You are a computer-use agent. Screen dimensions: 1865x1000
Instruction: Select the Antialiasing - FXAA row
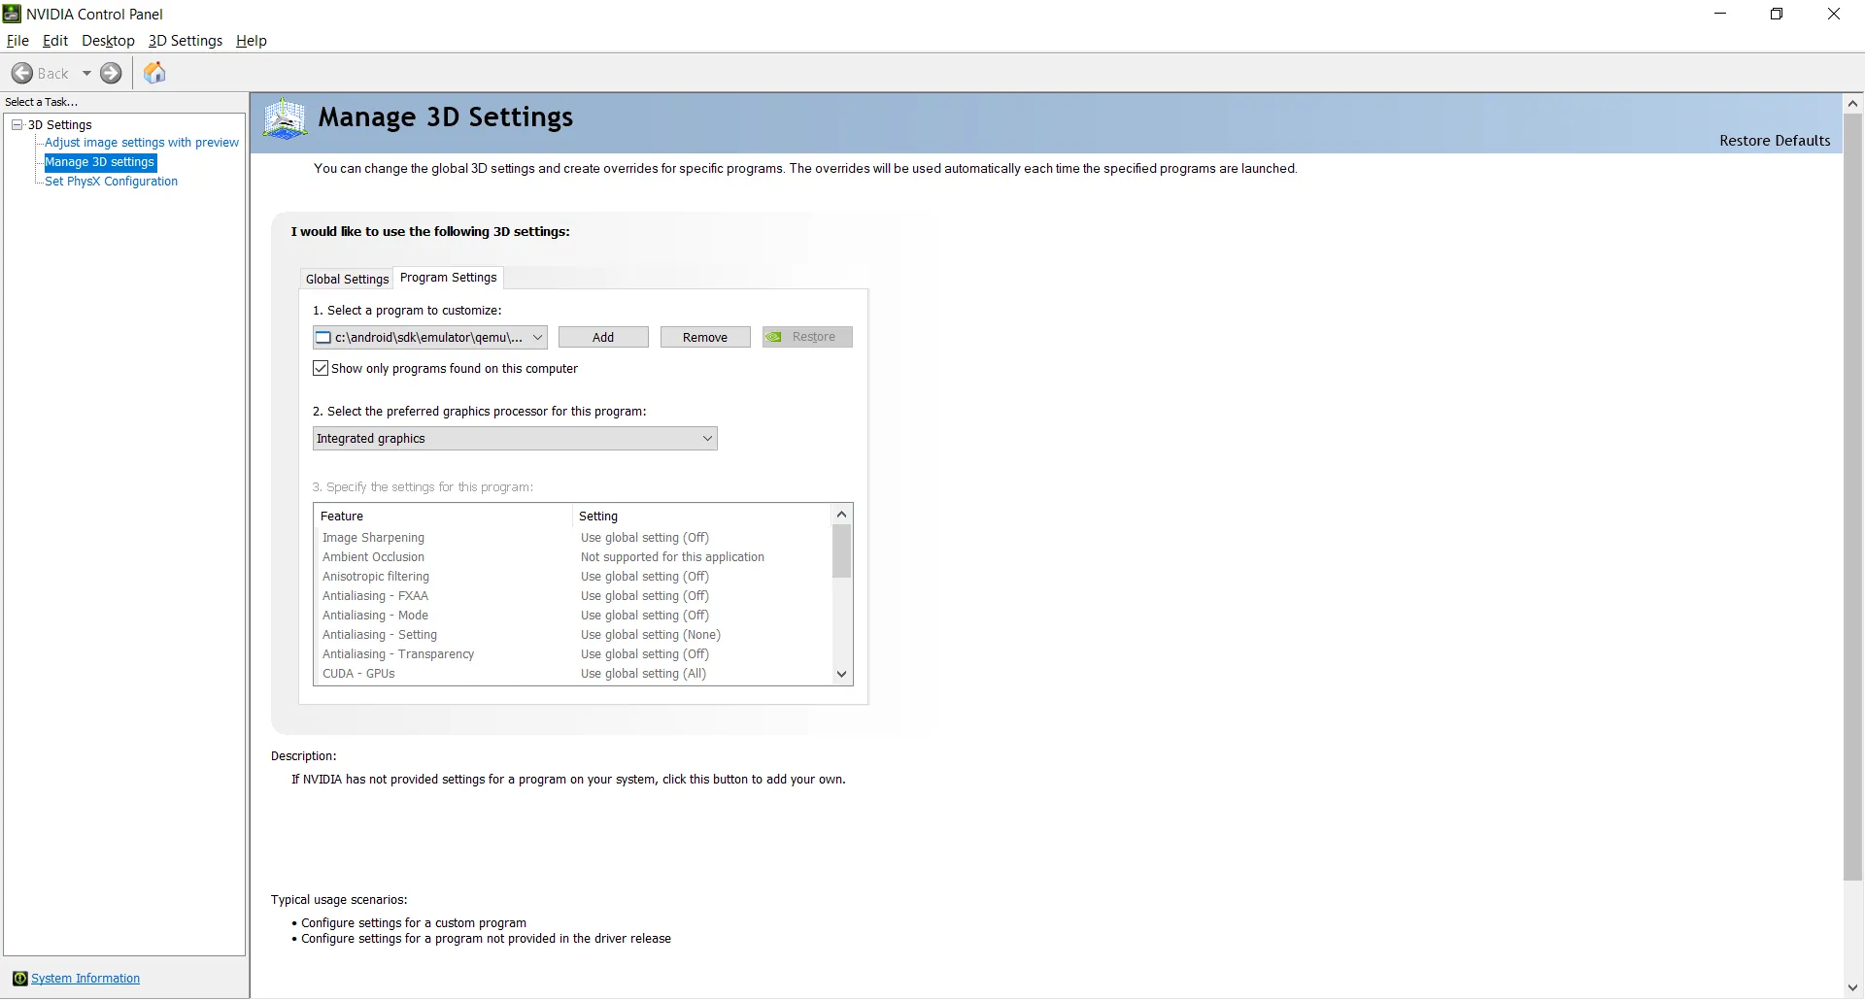(x=573, y=596)
